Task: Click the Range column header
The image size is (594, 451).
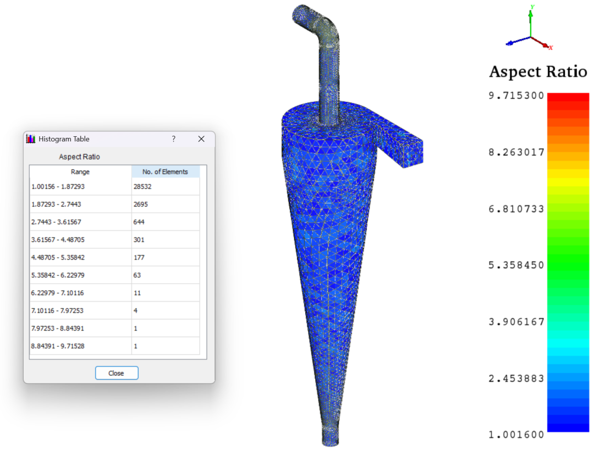Action: (80, 172)
